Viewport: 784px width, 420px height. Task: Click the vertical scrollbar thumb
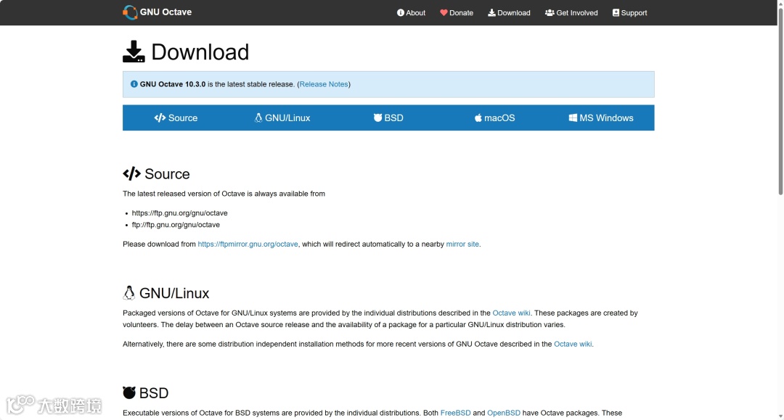tap(780, 100)
